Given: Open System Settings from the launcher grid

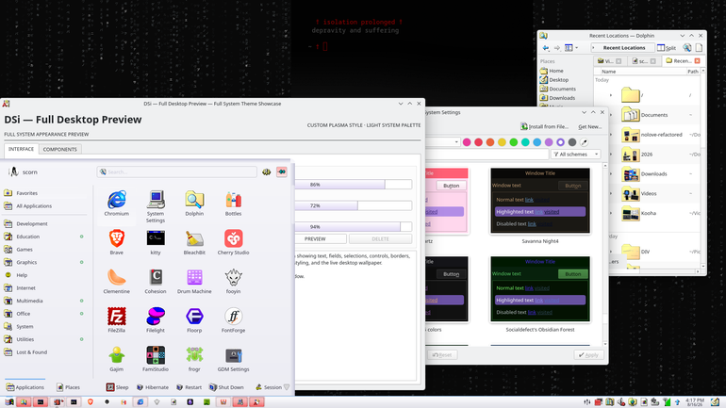Looking at the screenshot, I should pos(156,206).
